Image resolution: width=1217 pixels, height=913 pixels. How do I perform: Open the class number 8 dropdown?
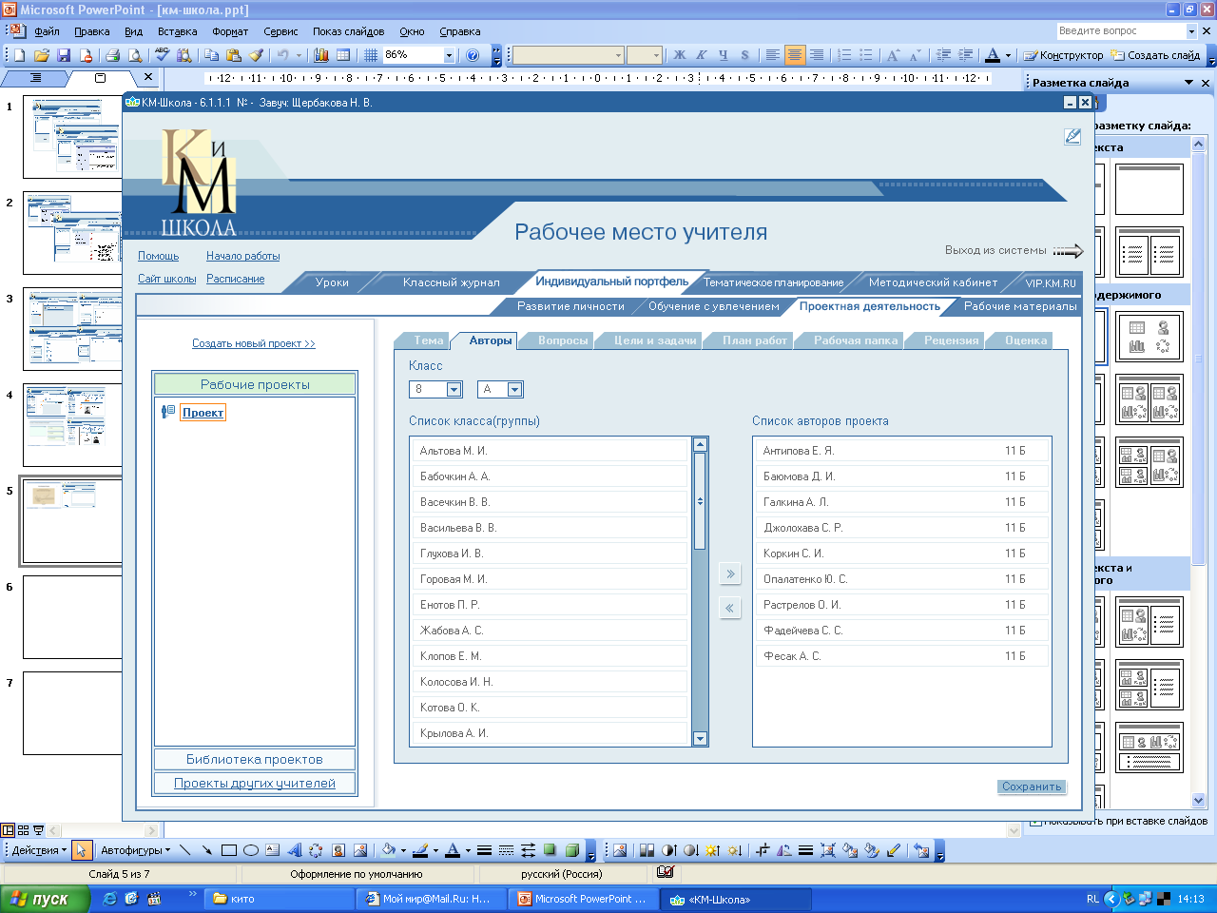coord(454,389)
